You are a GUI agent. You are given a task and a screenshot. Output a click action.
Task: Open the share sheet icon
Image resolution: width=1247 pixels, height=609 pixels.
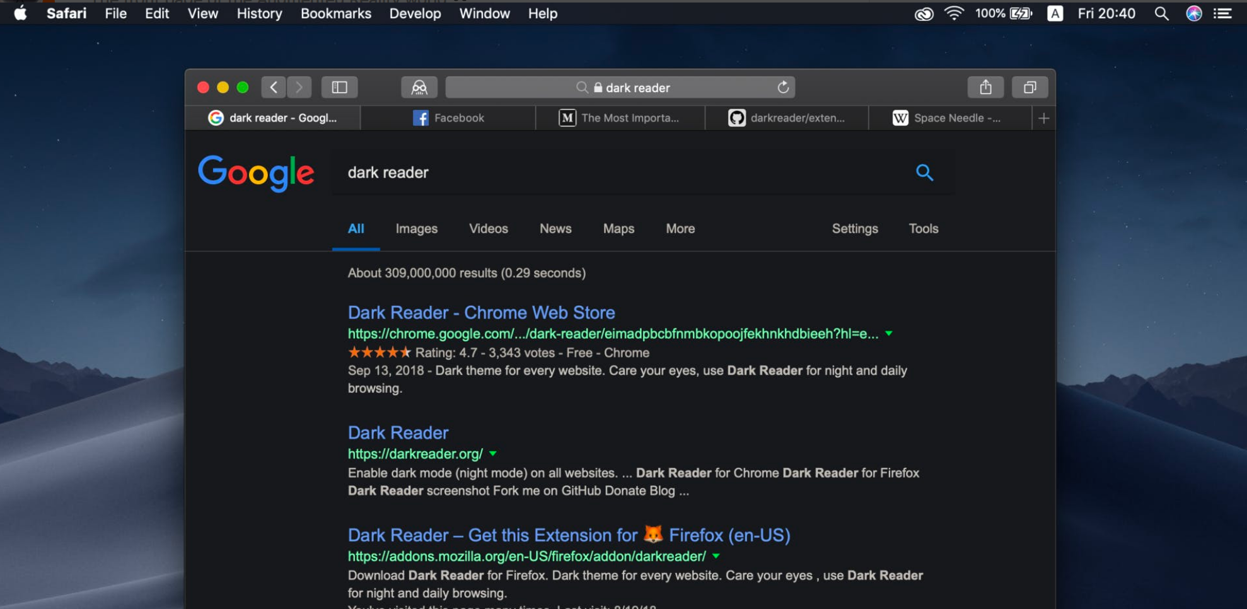point(985,87)
